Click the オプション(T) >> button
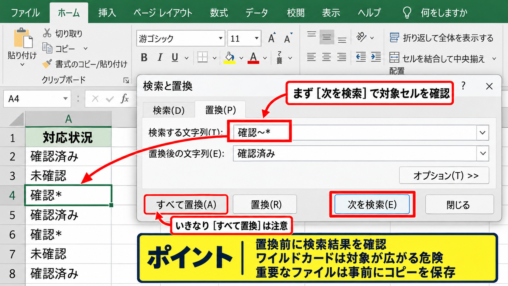Viewport: 508px width, 286px height. click(x=444, y=175)
